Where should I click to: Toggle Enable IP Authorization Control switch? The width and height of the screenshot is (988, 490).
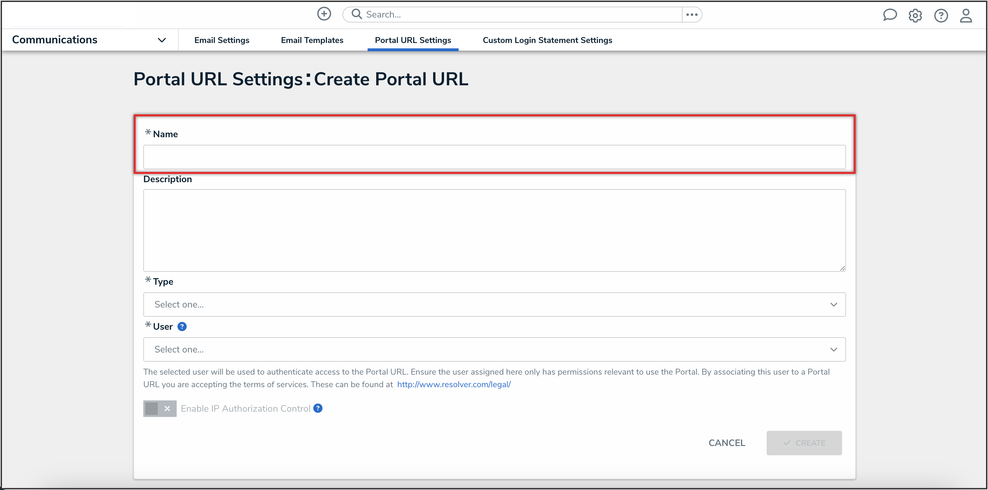(159, 409)
